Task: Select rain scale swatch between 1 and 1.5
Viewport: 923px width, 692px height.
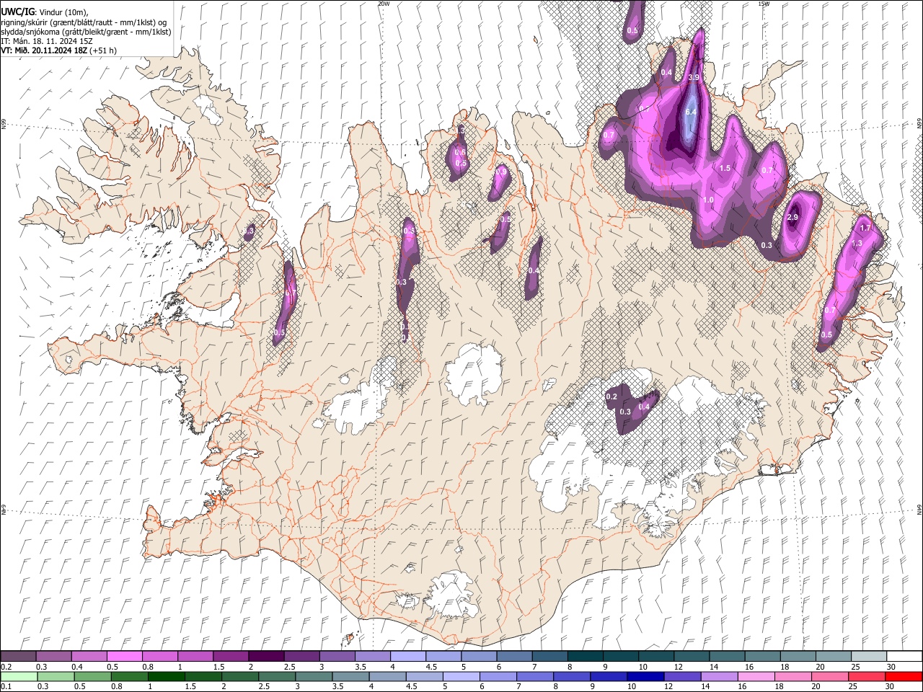Action: pos(166,676)
